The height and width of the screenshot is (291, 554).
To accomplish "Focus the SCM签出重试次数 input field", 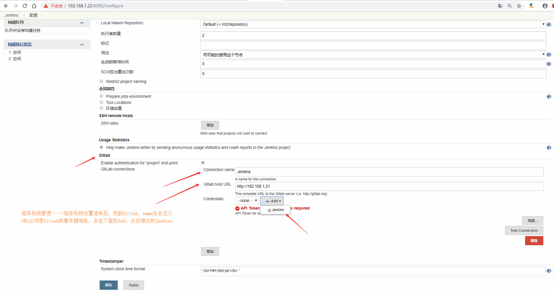I will tap(373, 74).
